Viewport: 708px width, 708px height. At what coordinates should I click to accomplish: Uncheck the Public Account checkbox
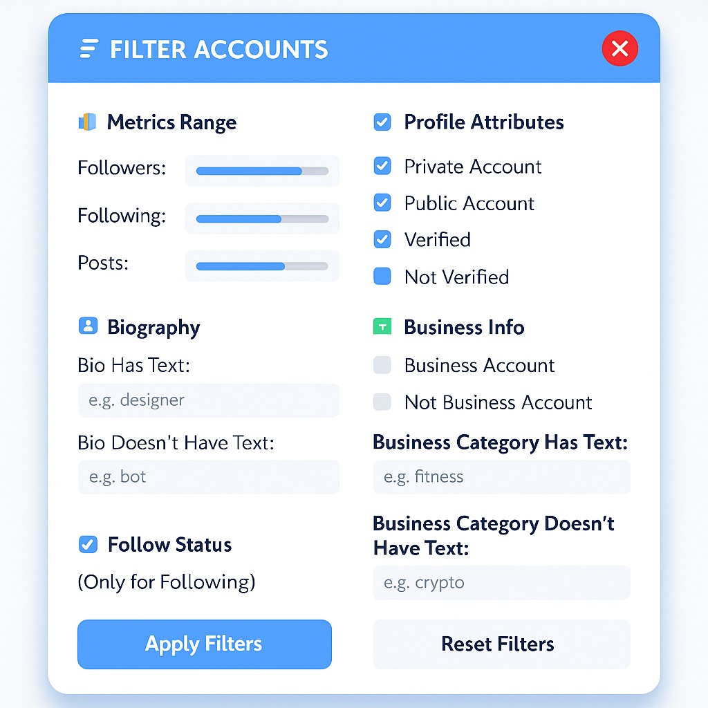382,203
